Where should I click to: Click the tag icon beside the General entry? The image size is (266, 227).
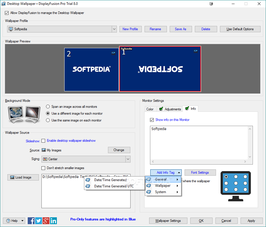[x=149, y=179]
